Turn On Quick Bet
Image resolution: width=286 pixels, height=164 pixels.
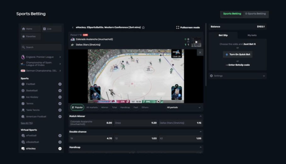237,55
